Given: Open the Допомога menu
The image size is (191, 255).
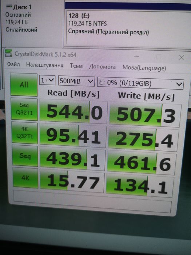Looking at the screenshot, I should coord(102,67).
